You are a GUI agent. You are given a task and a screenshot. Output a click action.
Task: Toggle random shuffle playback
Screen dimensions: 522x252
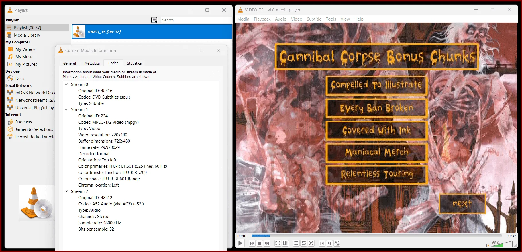(311, 243)
